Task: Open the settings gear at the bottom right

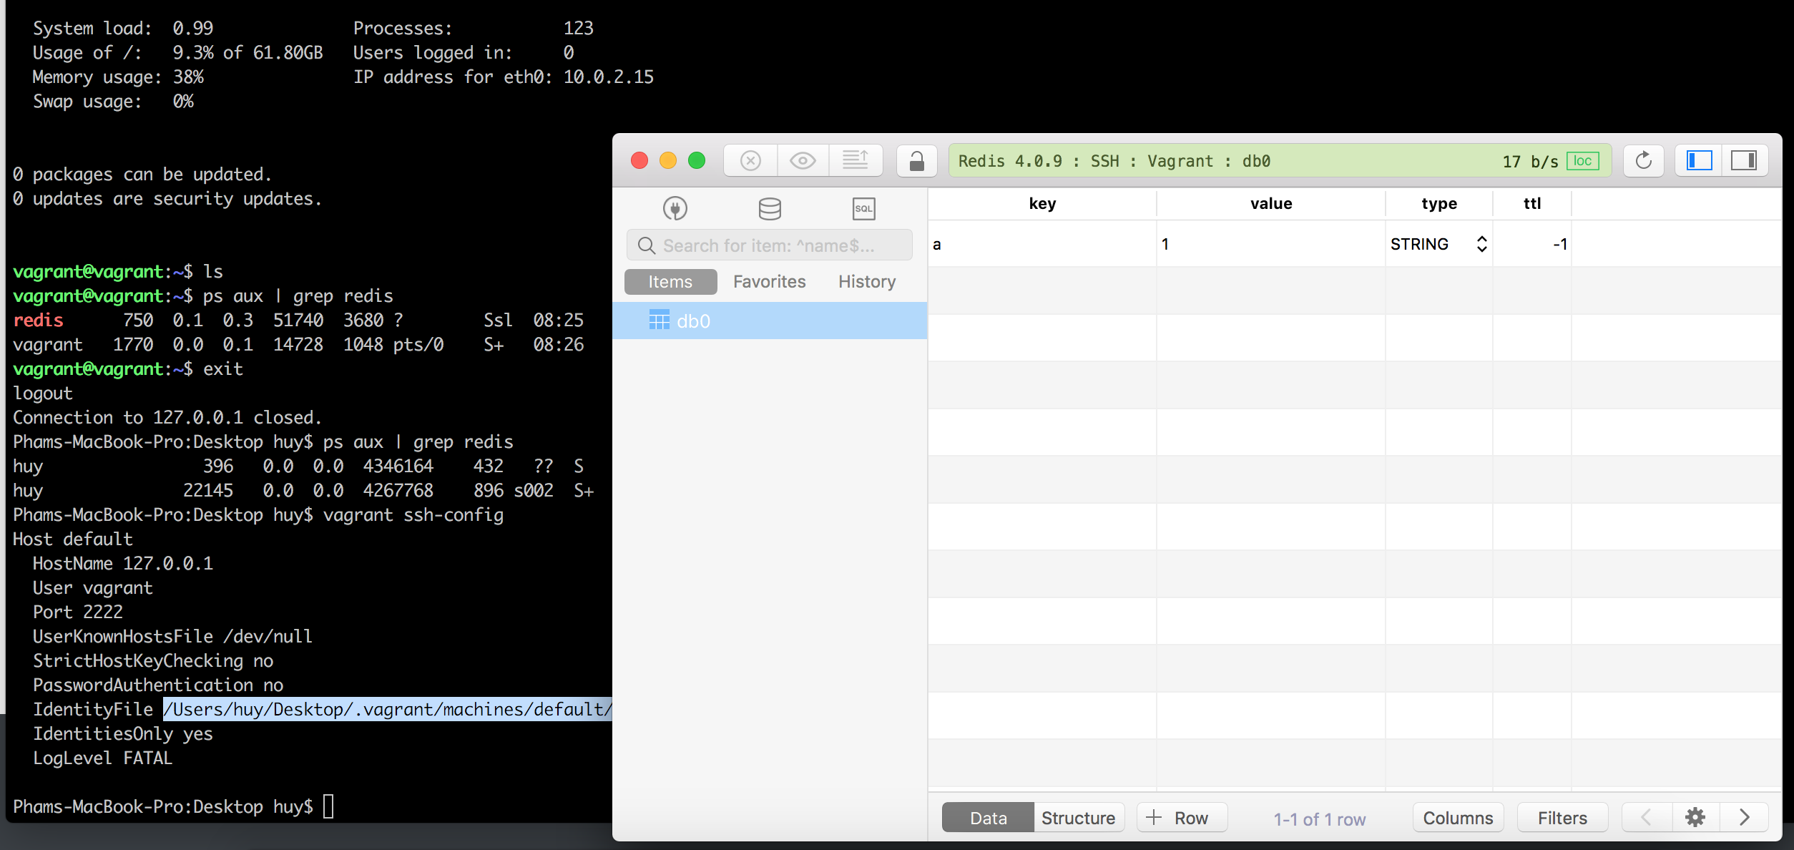Action: [x=1695, y=817]
